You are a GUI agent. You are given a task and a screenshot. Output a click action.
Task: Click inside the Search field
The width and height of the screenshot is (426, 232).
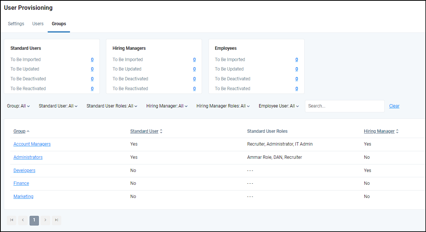tap(344, 106)
